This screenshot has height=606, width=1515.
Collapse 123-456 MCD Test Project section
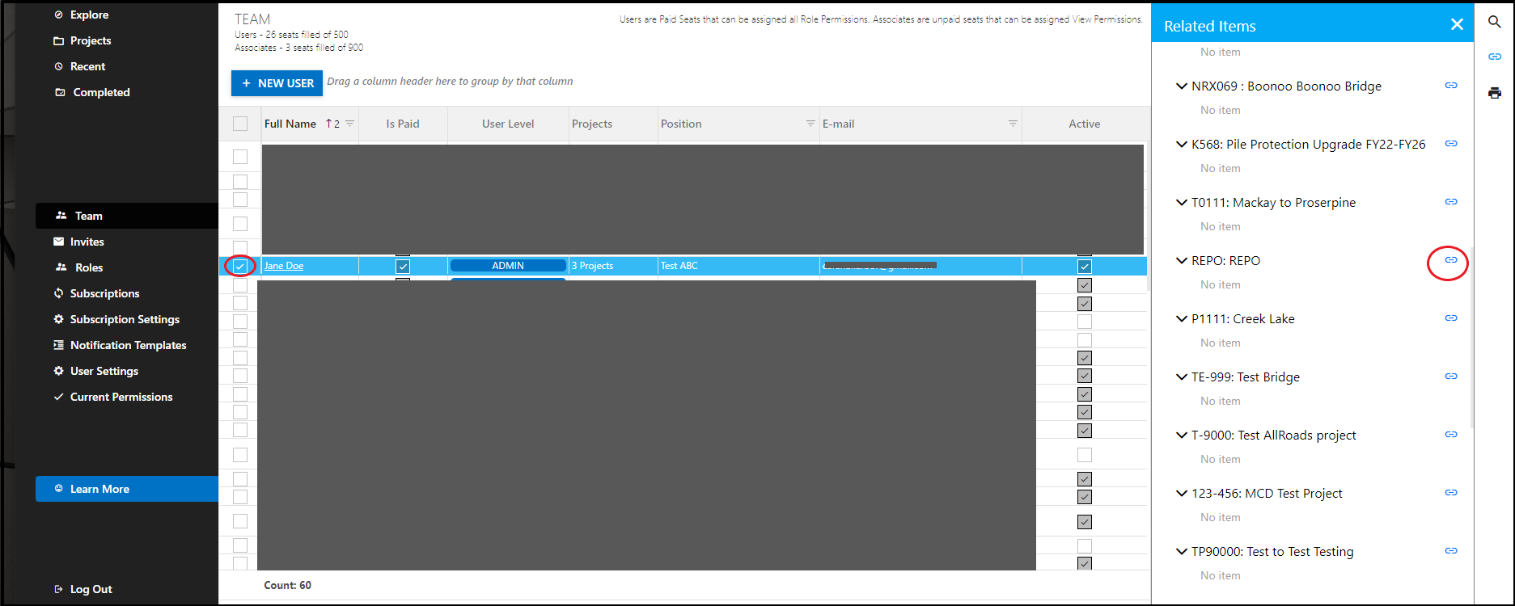[x=1182, y=494]
